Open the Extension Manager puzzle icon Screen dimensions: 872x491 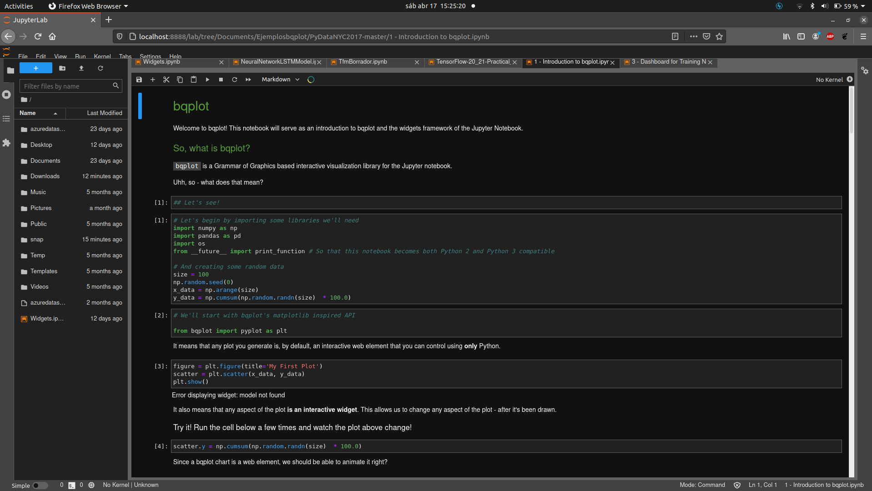6,143
